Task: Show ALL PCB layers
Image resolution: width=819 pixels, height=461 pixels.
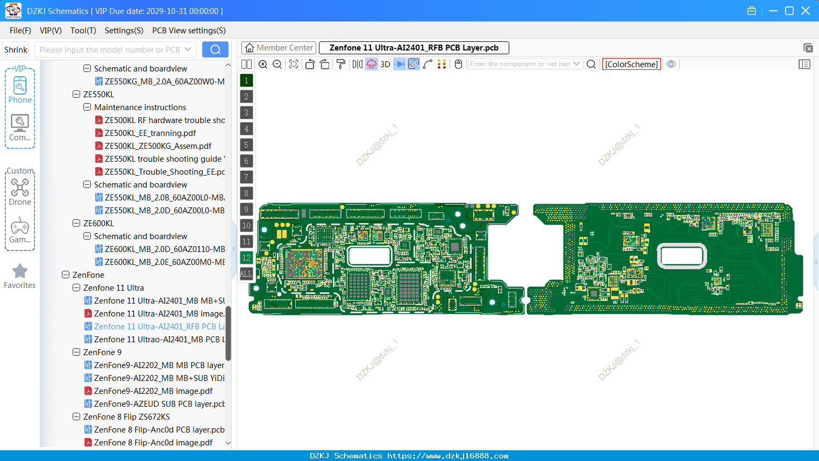Action: point(246,274)
